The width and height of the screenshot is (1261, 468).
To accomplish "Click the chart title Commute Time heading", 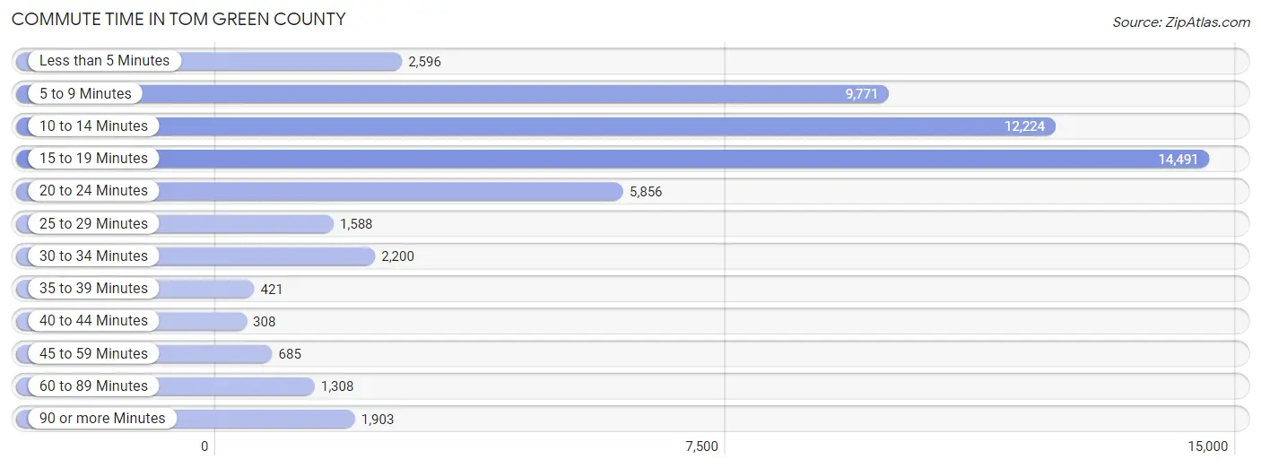I will click(178, 19).
